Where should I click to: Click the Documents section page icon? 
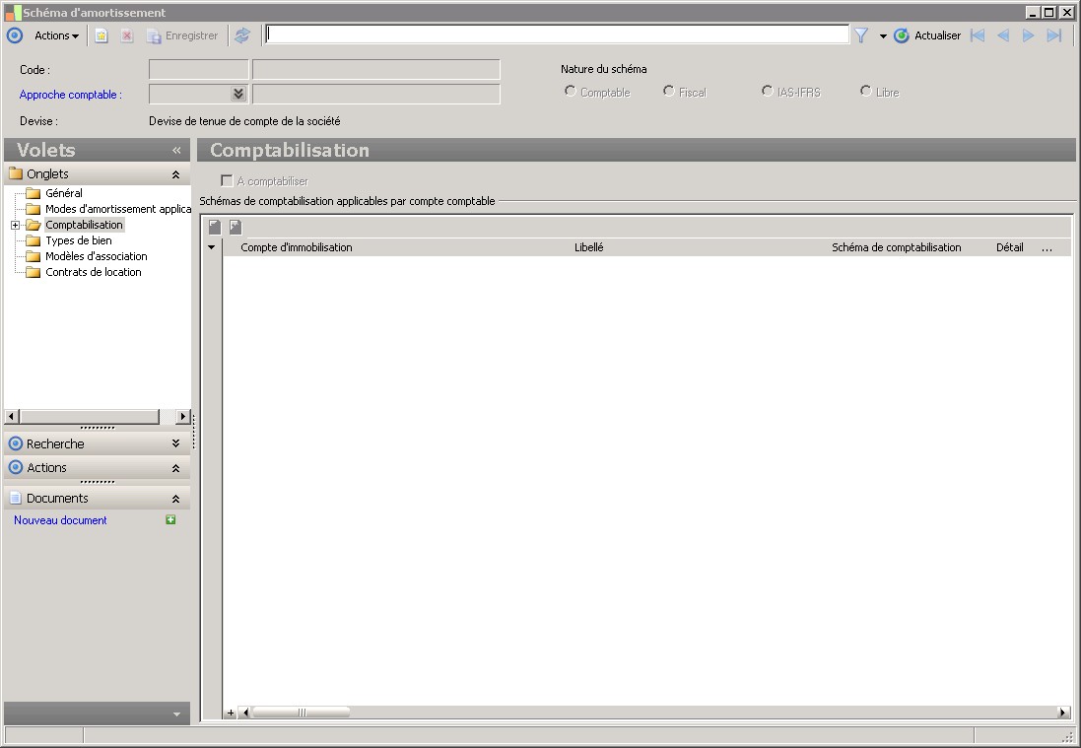tap(15, 498)
